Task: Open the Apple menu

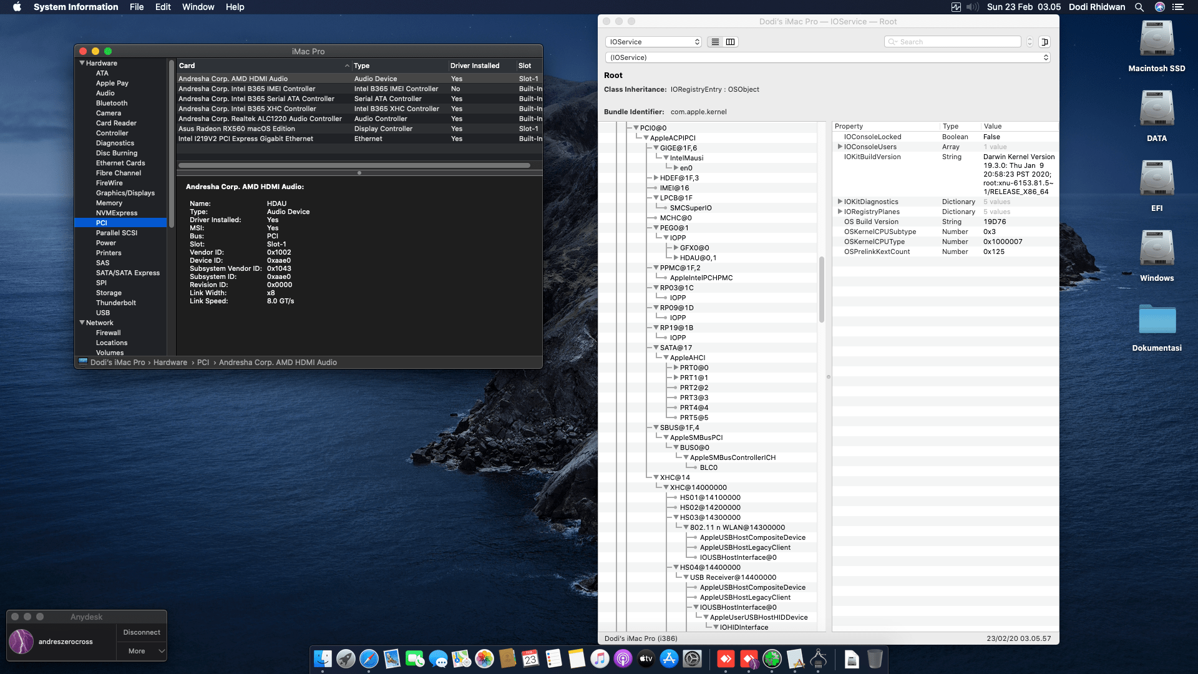Action: 17,7
